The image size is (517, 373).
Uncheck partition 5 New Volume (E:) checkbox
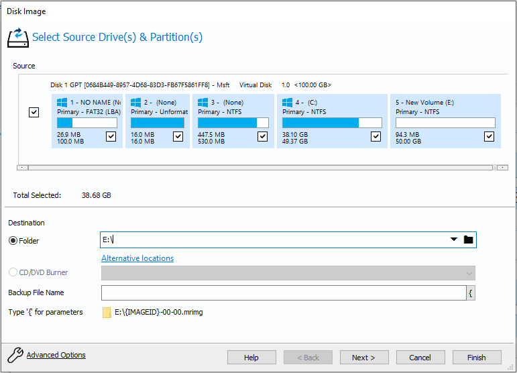coord(489,137)
